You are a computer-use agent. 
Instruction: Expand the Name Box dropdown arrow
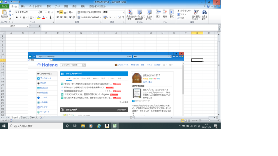(27, 26)
